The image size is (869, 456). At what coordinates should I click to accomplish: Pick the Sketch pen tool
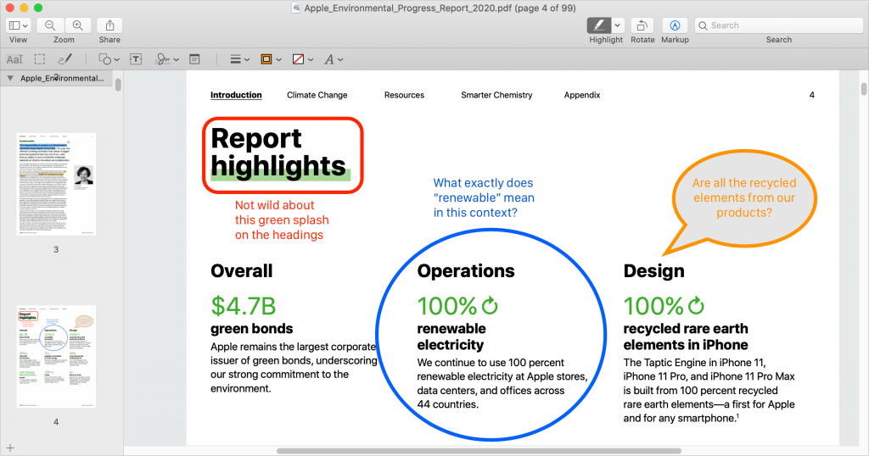(64, 59)
